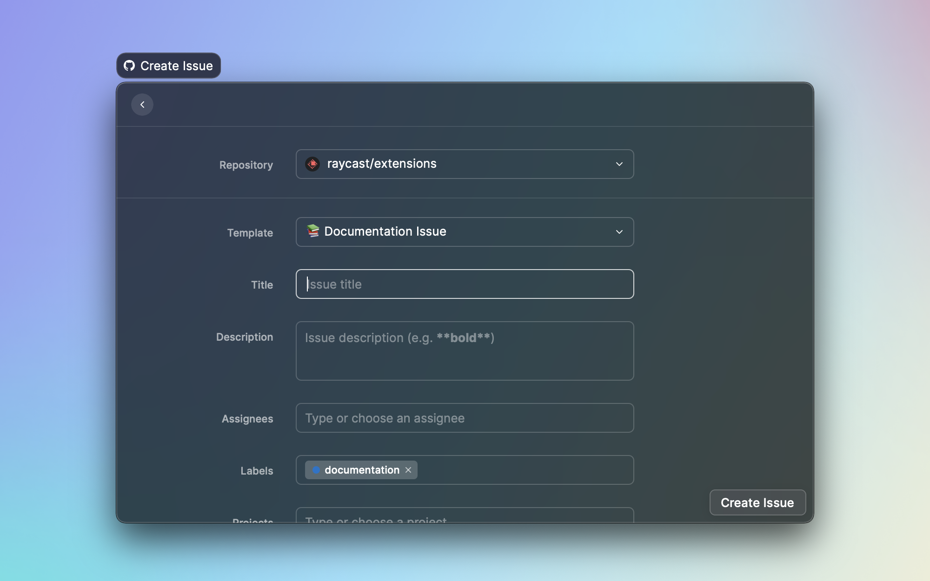Screen dimensions: 930x581
Task: Click into the Issue description text area
Action: pyautogui.click(x=465, y=351)
